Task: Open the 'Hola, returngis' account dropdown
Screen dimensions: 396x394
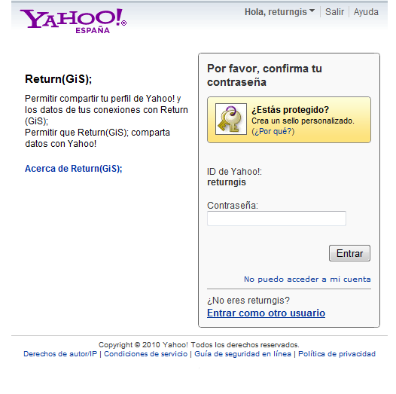Action: (x=279, y=12)
